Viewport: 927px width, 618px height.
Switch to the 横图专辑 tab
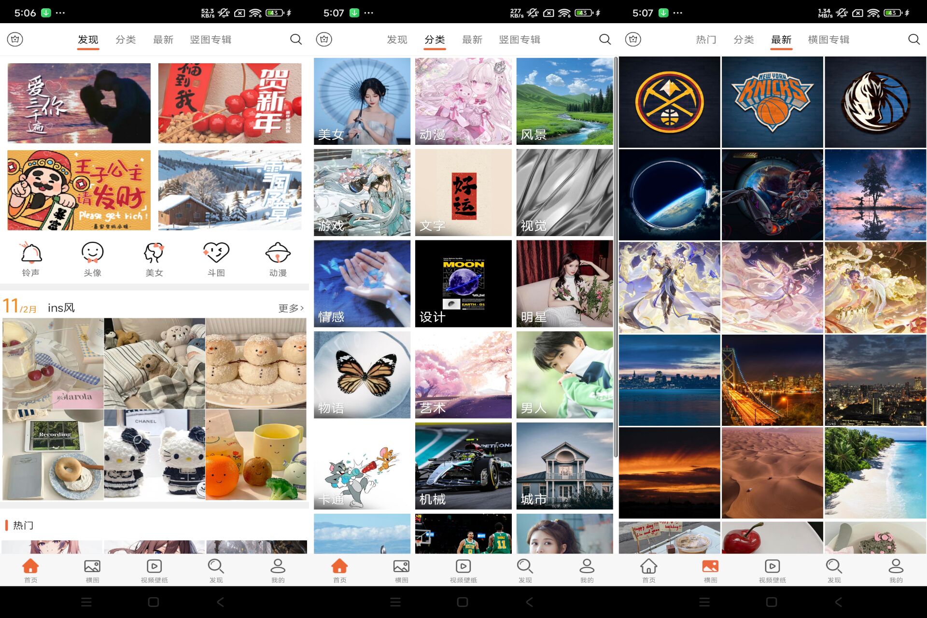pos(829,40)
